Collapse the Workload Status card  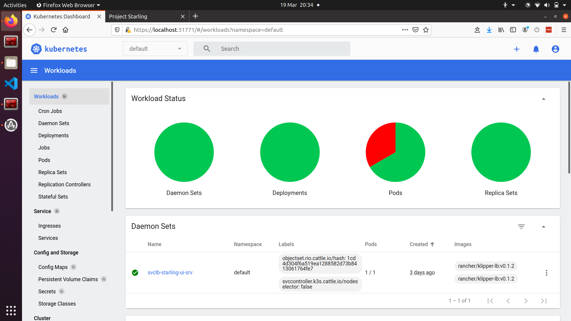point(543,99)
